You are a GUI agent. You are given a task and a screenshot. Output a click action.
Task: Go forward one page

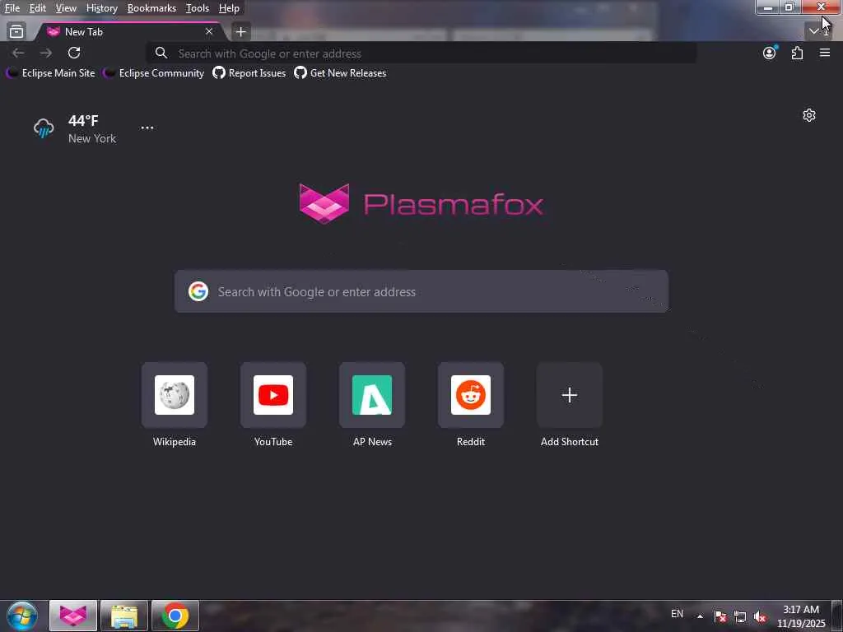coord(46,53)
